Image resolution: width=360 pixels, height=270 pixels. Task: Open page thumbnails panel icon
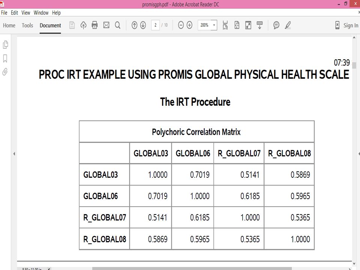click(x=5, y=45)
